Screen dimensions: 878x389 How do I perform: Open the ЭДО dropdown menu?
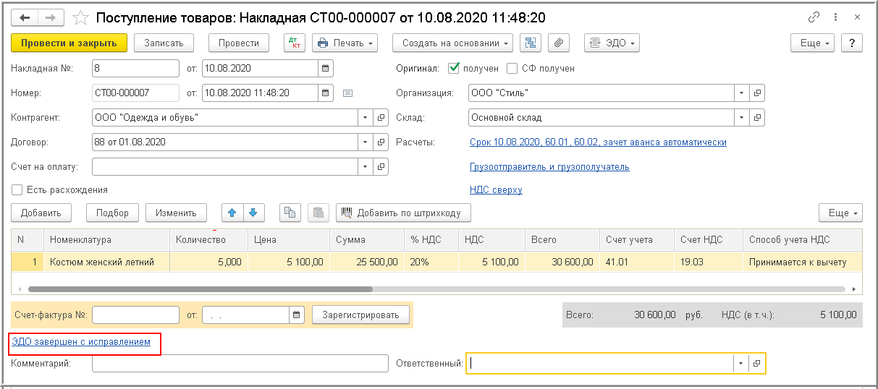tap(612, 43)
